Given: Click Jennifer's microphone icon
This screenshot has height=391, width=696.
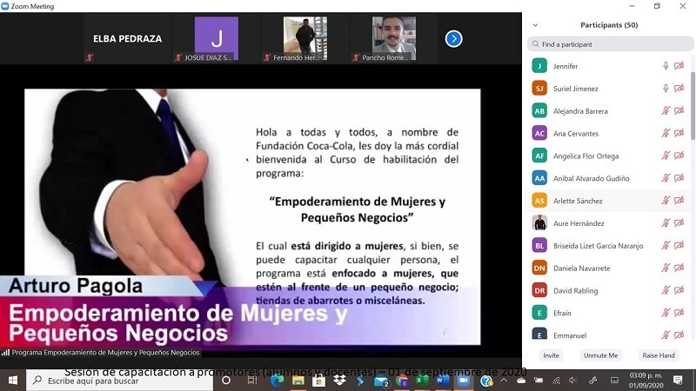Looking at the screenshot, I should pyautogui.click(x=666, y=66).
